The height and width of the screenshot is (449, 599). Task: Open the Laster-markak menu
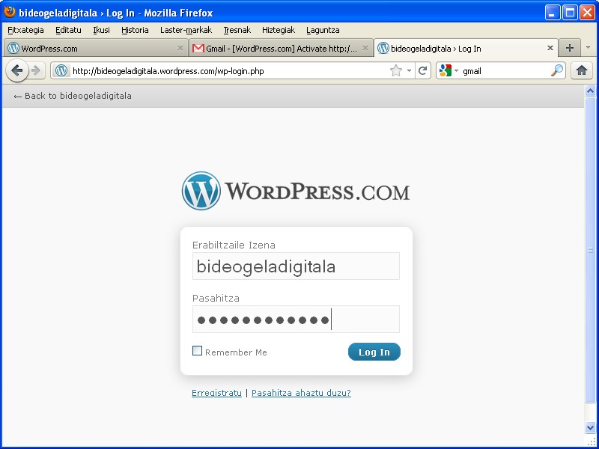coord(186,30)
